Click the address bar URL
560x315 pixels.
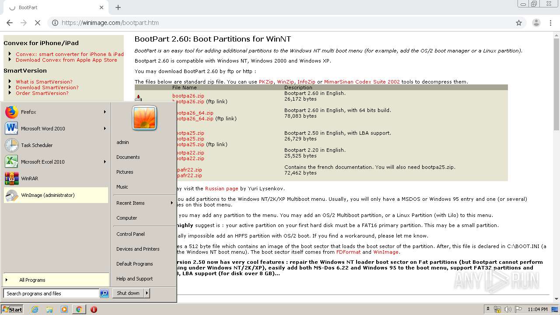pos(110,23)
